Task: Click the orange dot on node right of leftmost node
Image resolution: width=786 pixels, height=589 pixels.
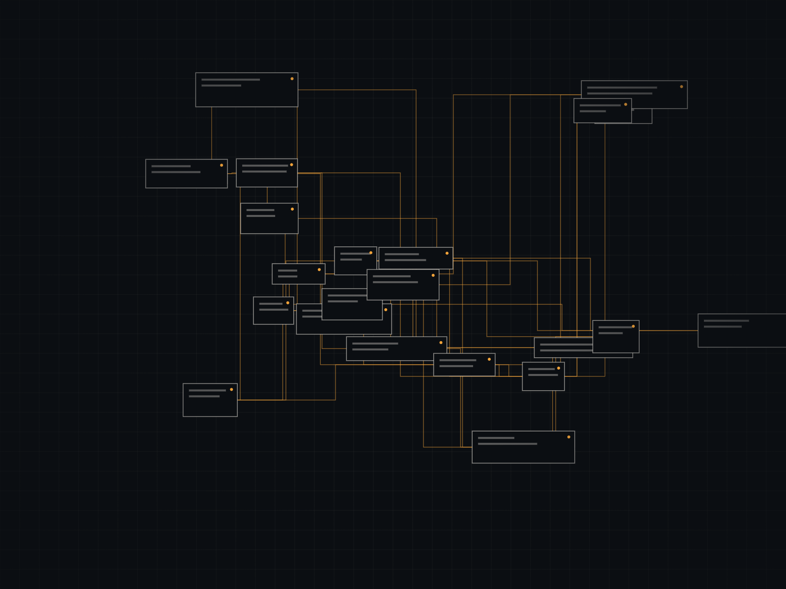Action: tap(291, 164)
